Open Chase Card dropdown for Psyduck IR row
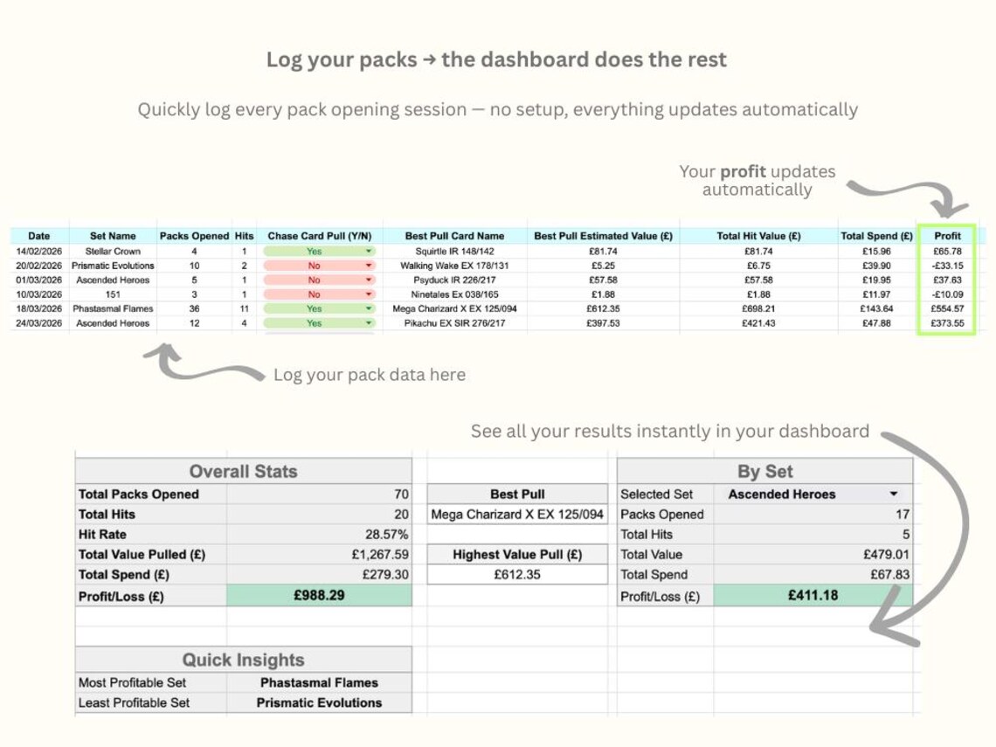The image size is (996, 747). point(369,280)
